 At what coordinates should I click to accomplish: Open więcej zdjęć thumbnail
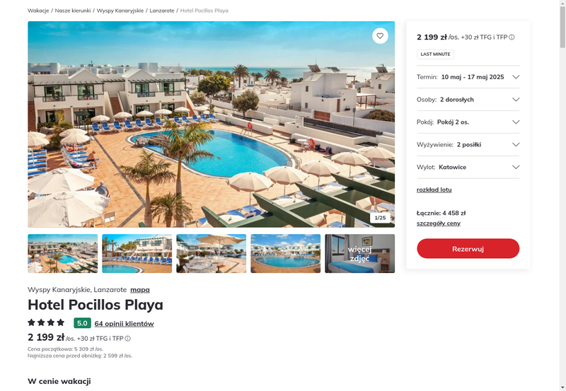359,254
